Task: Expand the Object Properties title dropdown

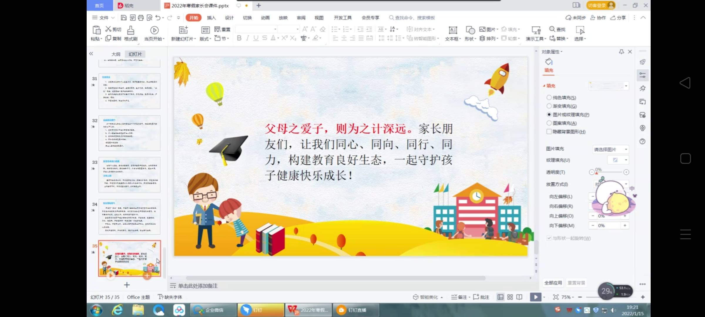Action: pyautogui.click(x=552, y=52)
